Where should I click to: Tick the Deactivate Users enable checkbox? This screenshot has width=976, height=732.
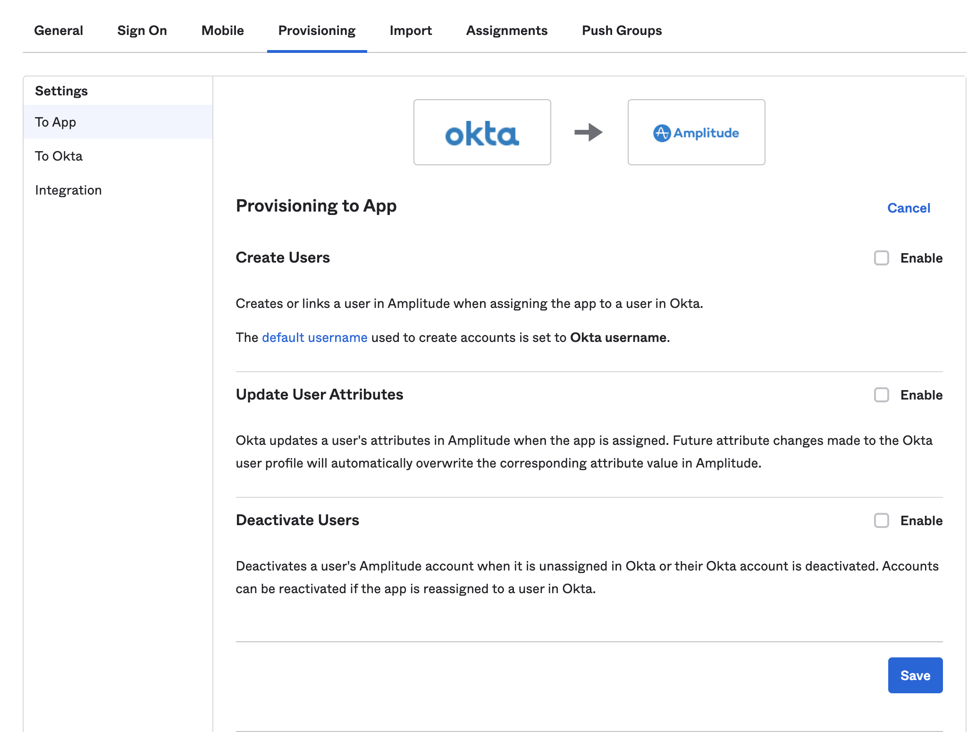(x=881, y=520)
